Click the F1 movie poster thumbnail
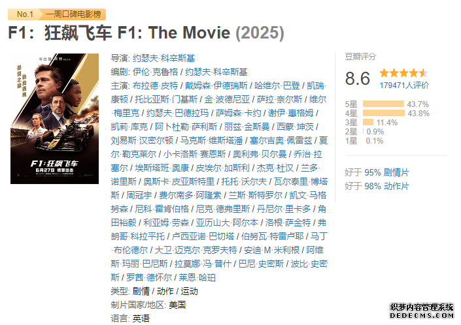This screenshot has height=325, width=461. [x=54, y=119]
